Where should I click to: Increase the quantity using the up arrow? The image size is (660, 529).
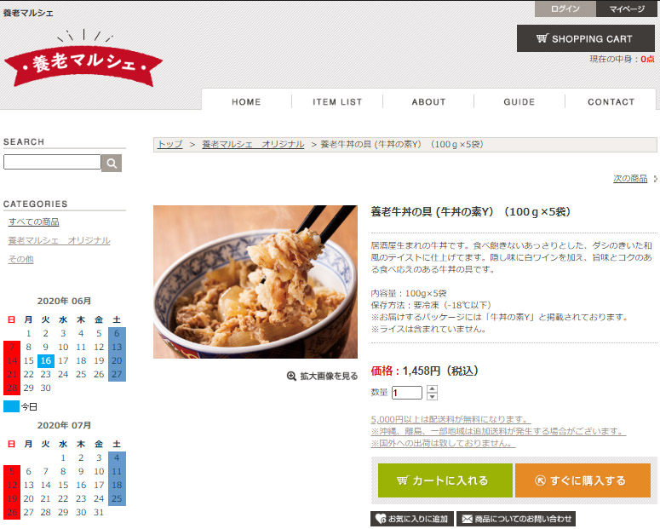(x=432, y=388)
